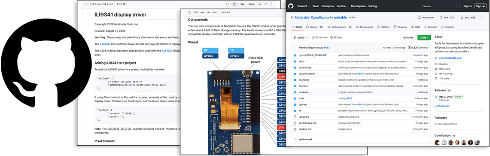Image resolution: width=490 pixels, height=156 pixels.
Task: Switch to the Insights tab
Action: 447,27
